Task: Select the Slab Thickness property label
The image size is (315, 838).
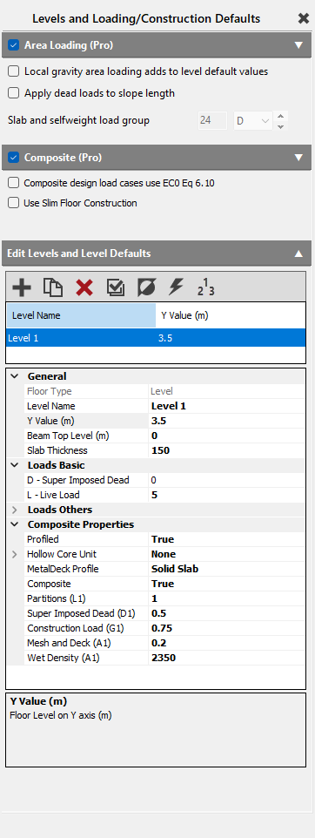Action: pos(57,450)
